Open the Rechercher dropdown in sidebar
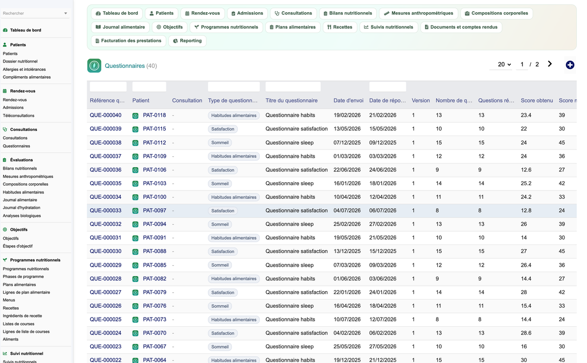 (35, 13)
